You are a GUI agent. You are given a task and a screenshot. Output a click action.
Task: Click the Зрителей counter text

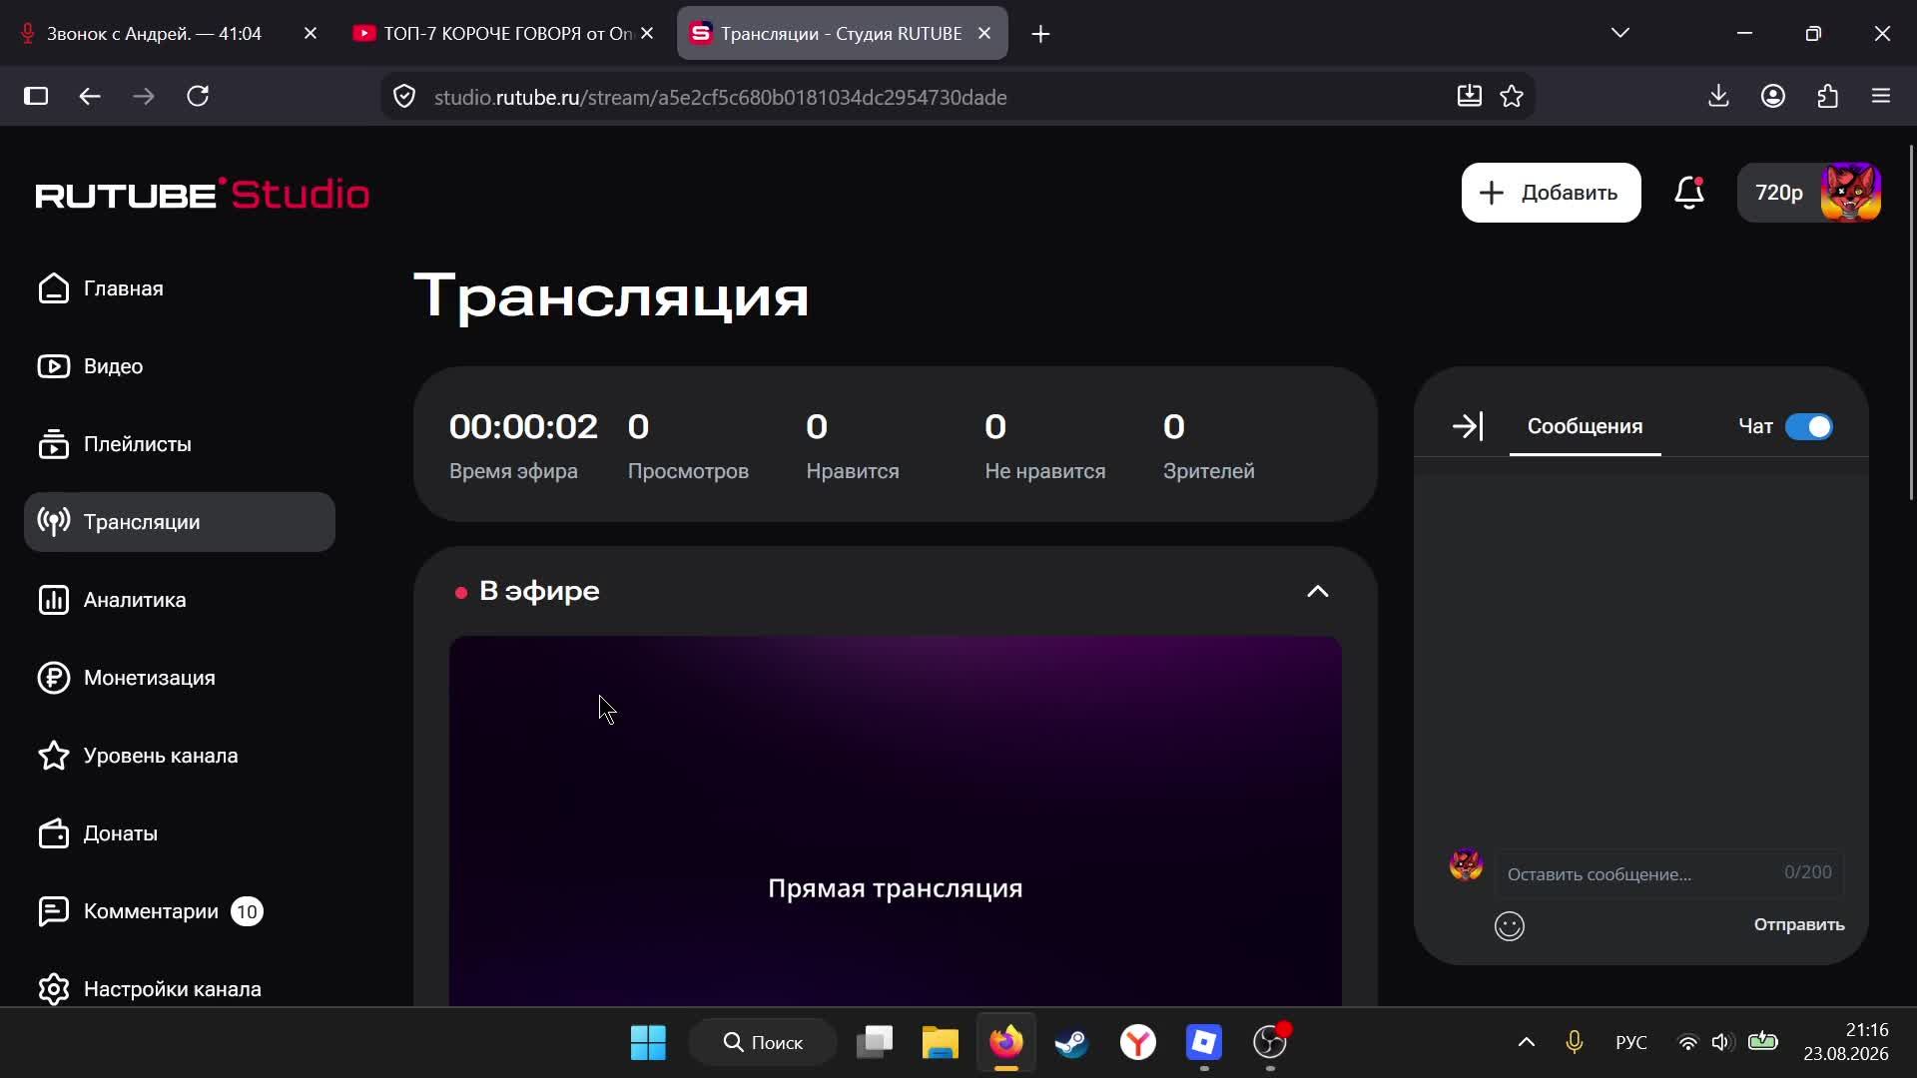pyautogui.click(x=1208, y=471)
